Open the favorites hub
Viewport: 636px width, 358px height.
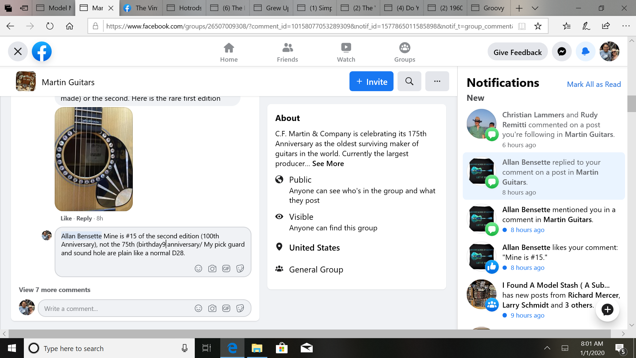coord(566,26)
